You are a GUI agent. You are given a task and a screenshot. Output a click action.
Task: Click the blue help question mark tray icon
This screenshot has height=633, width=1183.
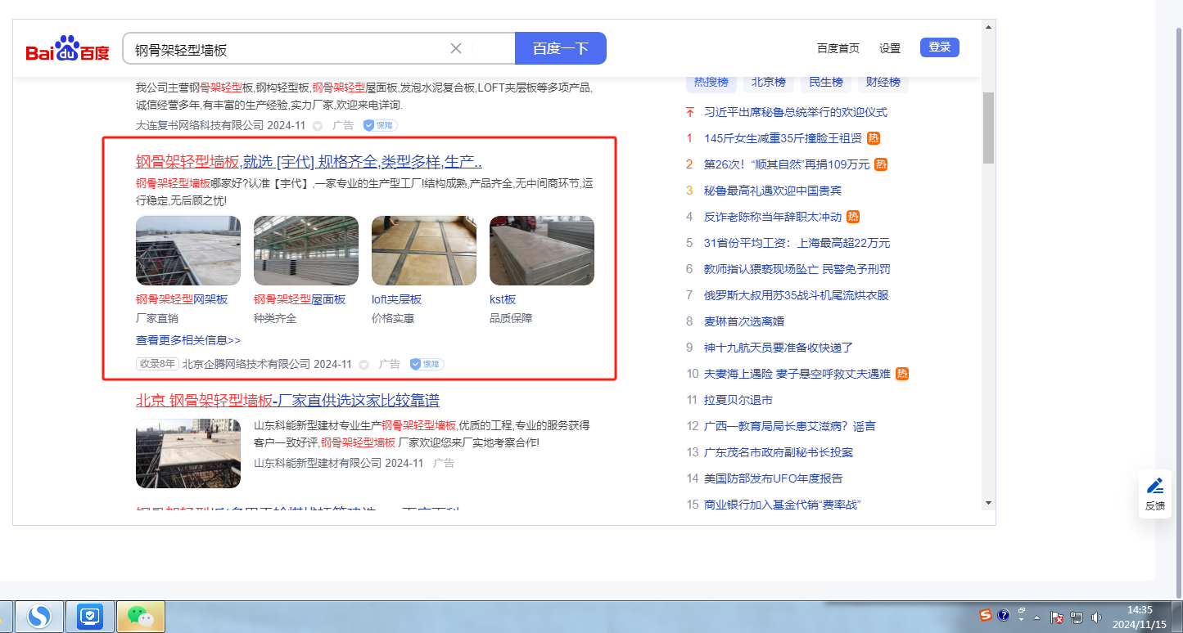tap(1003, 615)
